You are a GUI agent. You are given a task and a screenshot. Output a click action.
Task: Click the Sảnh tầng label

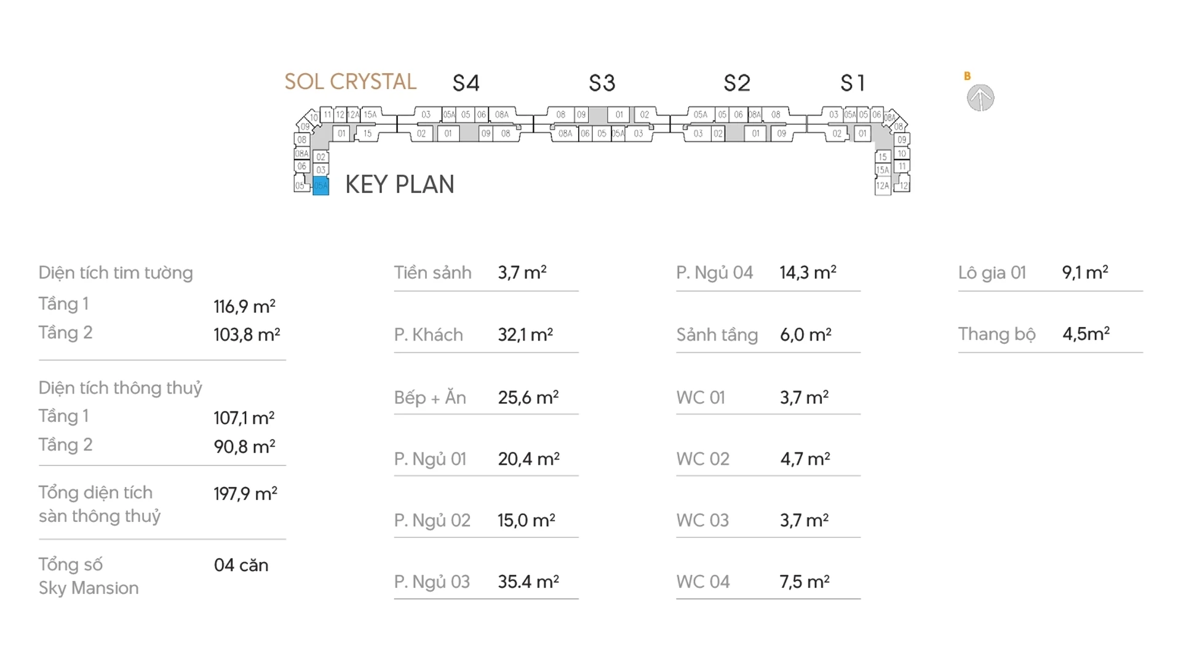(x=717, y=334)
